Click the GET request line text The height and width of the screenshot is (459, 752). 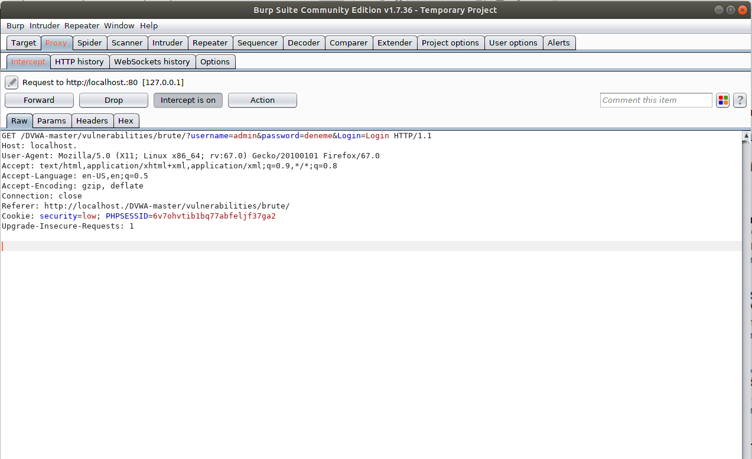[217, 136]
